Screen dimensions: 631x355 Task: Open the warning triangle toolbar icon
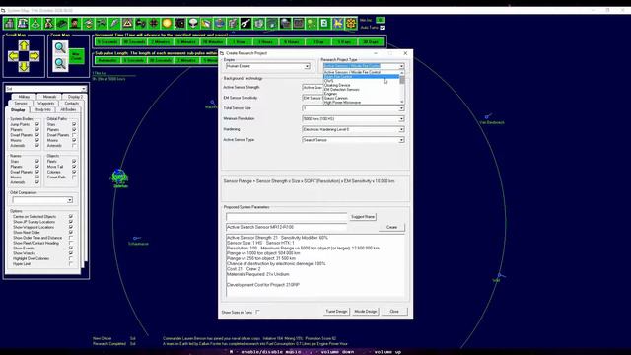[x=127, y=24]
